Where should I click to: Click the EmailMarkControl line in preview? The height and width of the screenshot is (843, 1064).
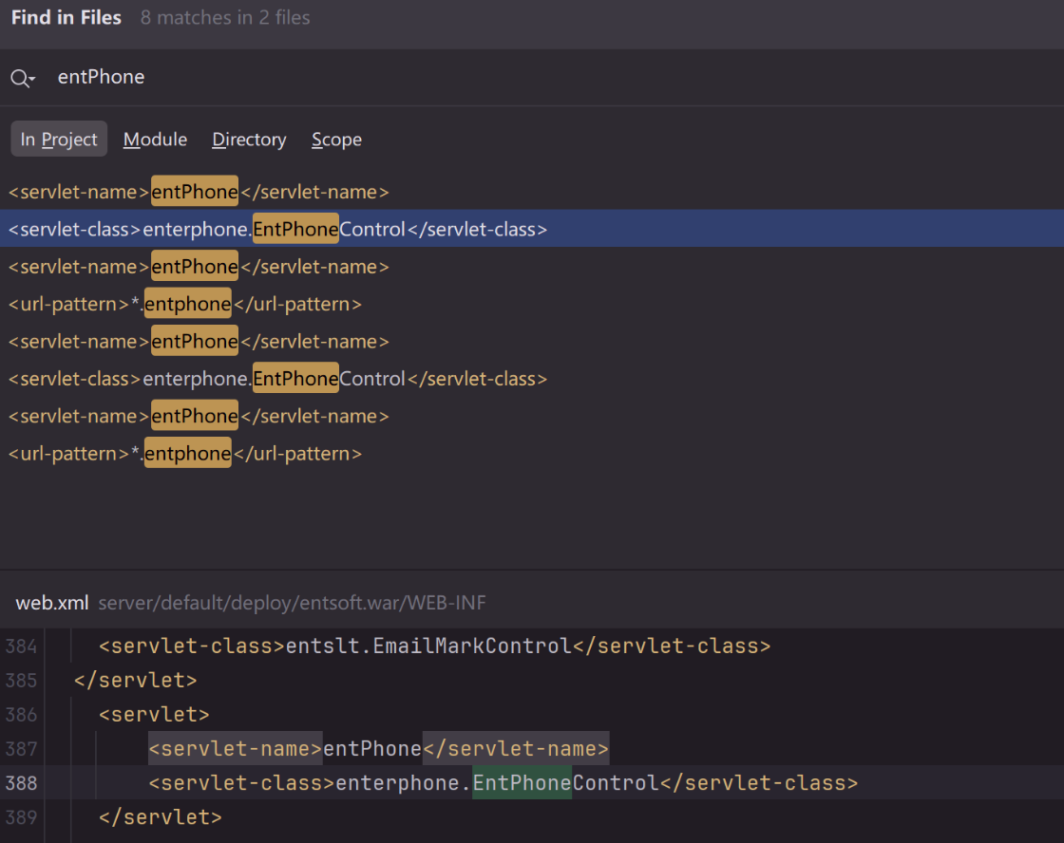pos(434,646)
